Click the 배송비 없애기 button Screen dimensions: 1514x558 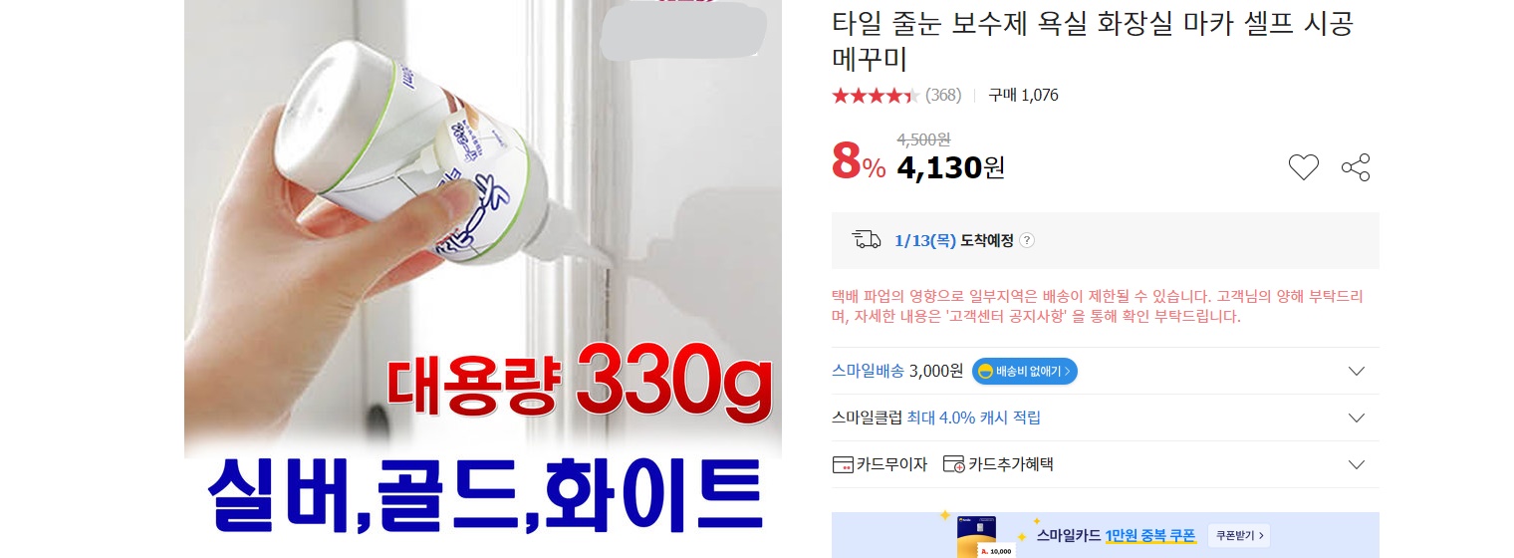click(x=1025, y=372)
